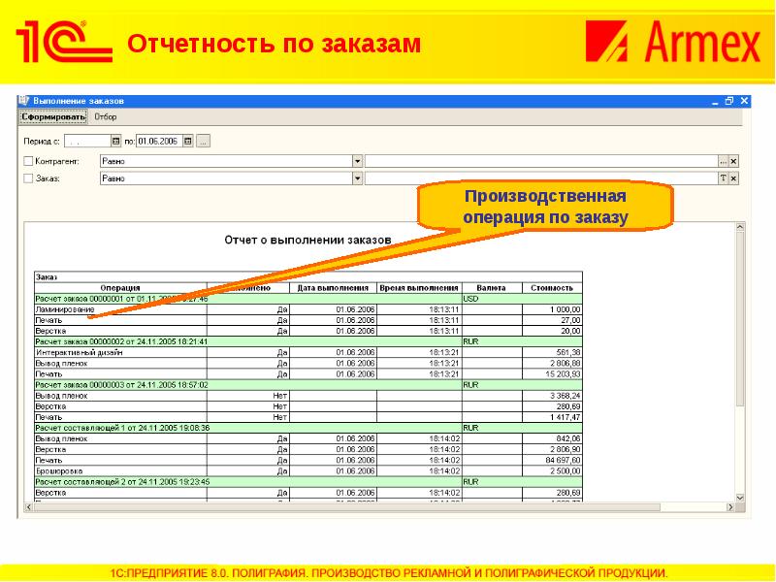Expand Заказ comparison type dropdown

[x=357, y=178]
